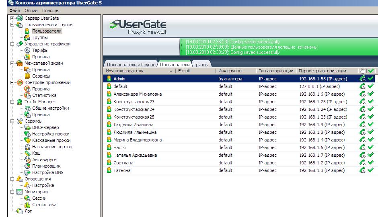Switch to Пользователи и Группы tab

(131, 65)
